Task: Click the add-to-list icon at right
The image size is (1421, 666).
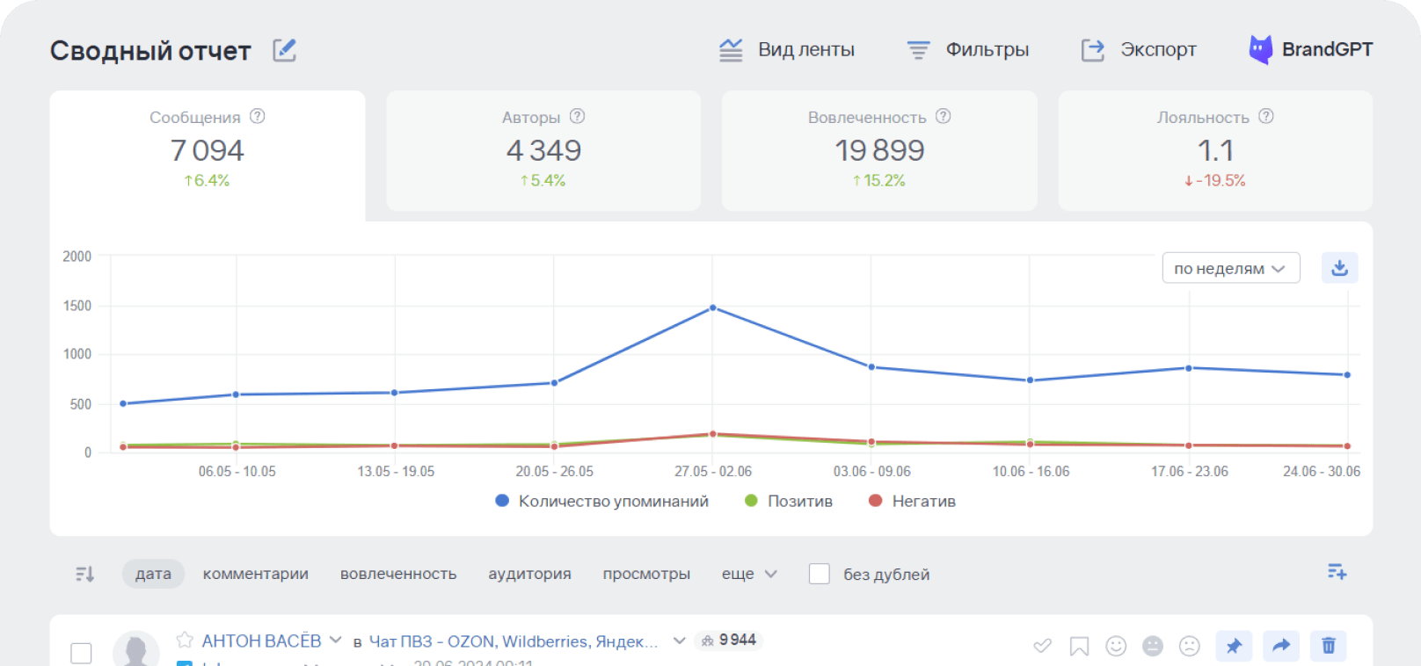Action: (x=1337, y=572)
